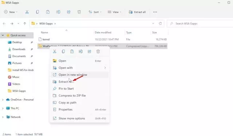The image size is (233, 136).
Task: Click the Copy icon in the context menu
Action: (63, 52)
